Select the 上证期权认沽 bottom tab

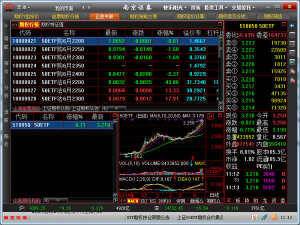coord(85,108)
